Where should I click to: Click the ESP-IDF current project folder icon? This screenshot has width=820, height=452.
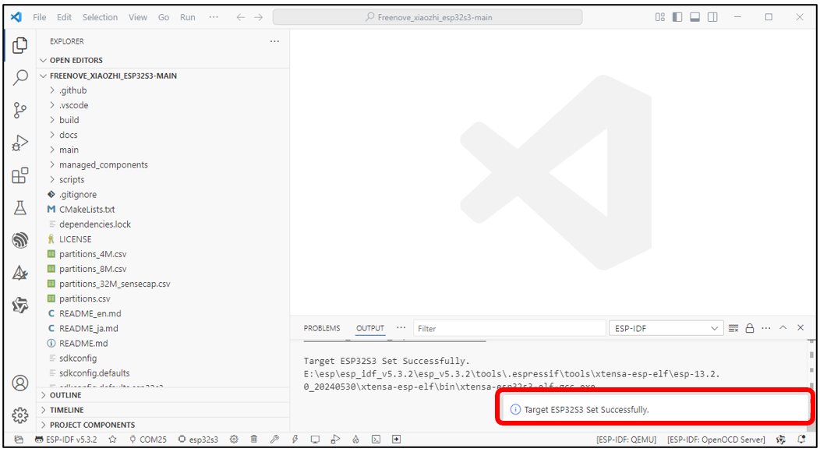[x=18, y=440]
